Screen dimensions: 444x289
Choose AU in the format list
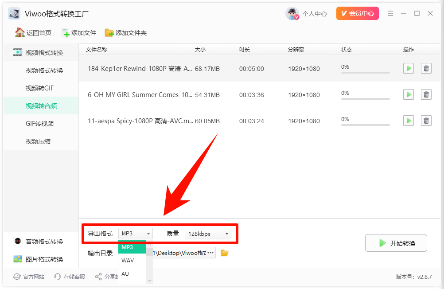point(132,273)
